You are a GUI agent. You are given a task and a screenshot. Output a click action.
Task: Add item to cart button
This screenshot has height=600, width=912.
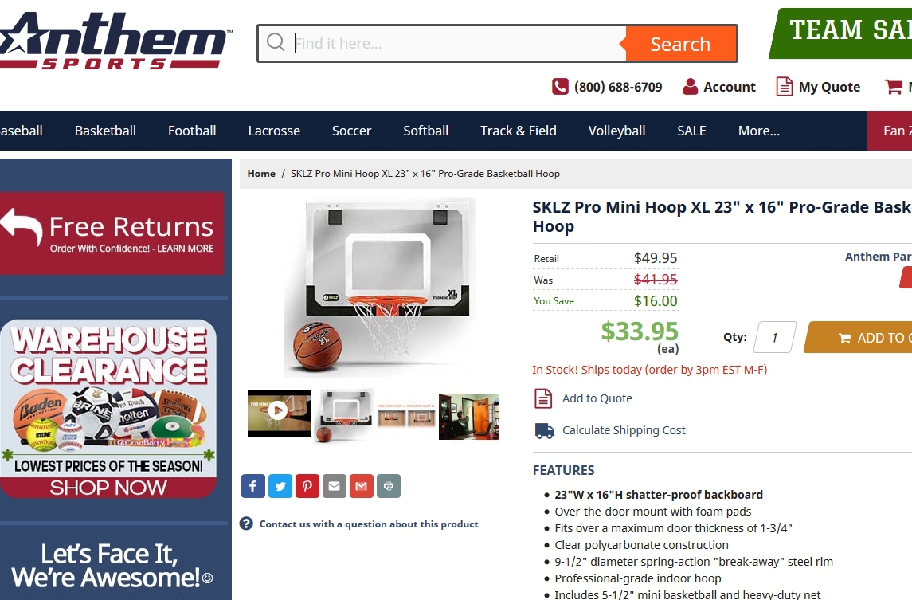859,338
